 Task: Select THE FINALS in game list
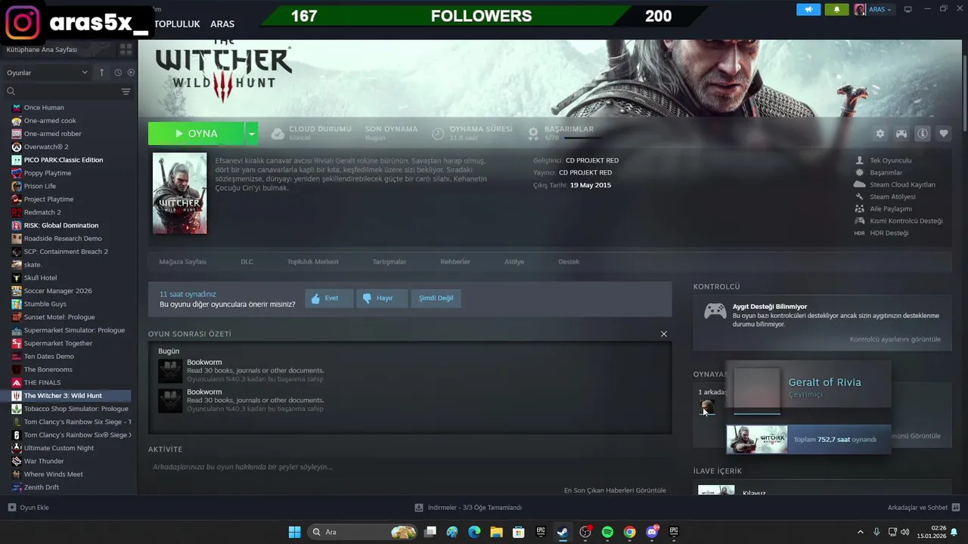[x=42, y=382]
